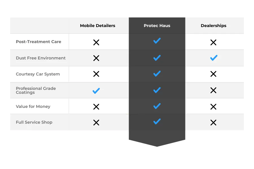The width and height of the screenshot is (254, 169).
Task: Click the Protec Haus Full Service Shop checkmark
Action: coord(157,121)
